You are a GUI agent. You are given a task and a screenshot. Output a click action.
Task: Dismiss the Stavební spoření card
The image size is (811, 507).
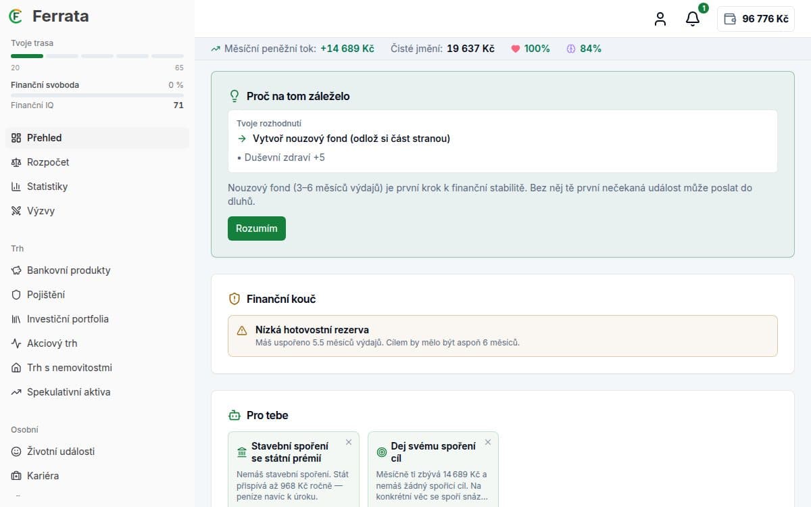(349, 442)
